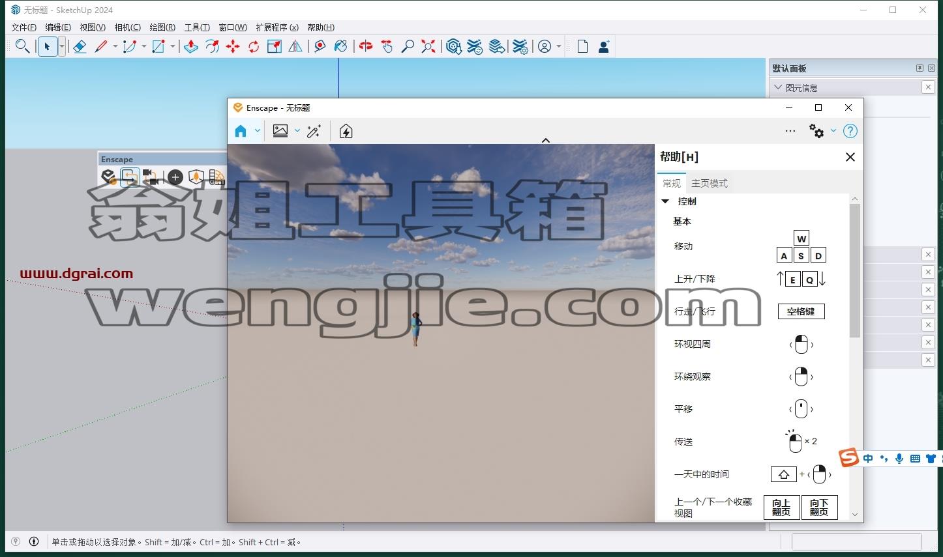Collapse the 图元信息 panel
Screen dimensions: 943x557
[x=777, y=87]
